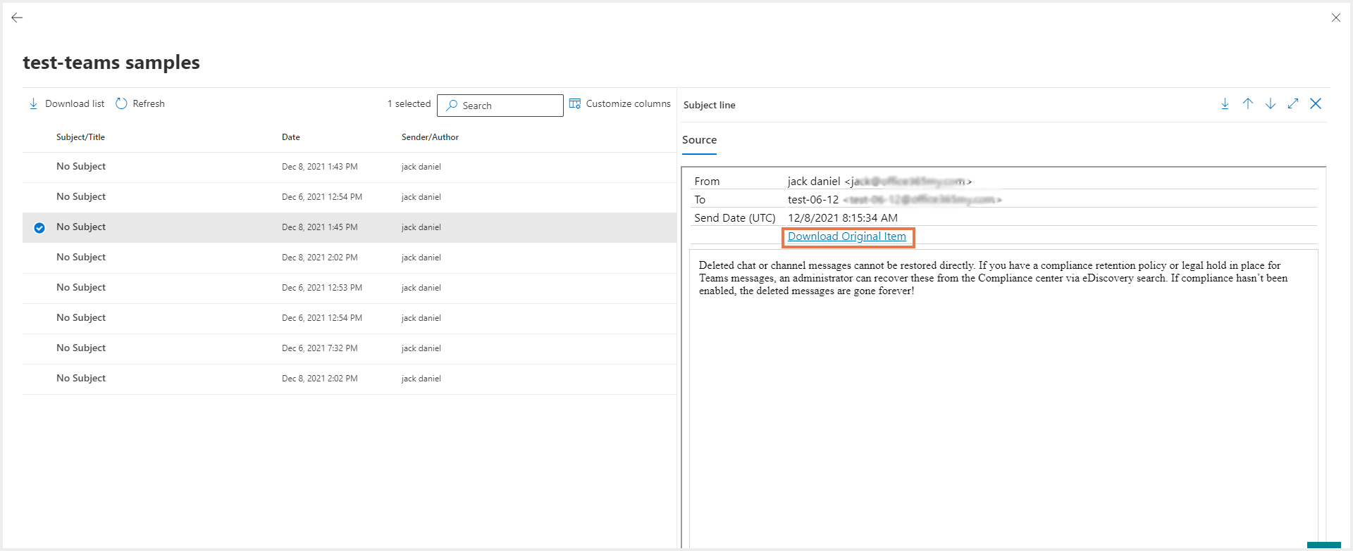
Task: Expand preview pane to full screen
Action: click(x=1292, y=104)
